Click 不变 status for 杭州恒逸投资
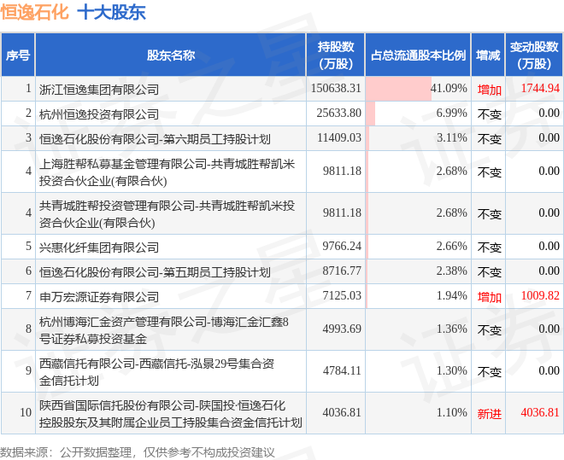Screen dimensions: 564x460 click(489, 114)
